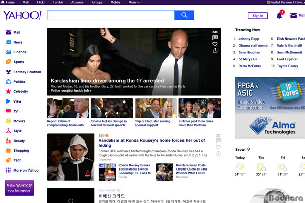Select the Sports football icon

(8, 62)
